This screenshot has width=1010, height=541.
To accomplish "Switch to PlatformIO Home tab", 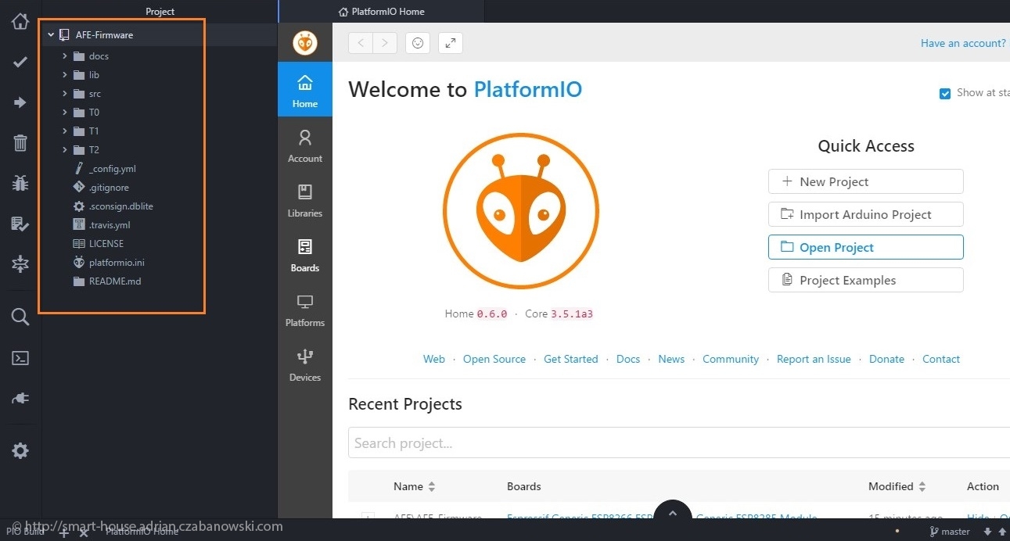I will [x=382, y=12].
